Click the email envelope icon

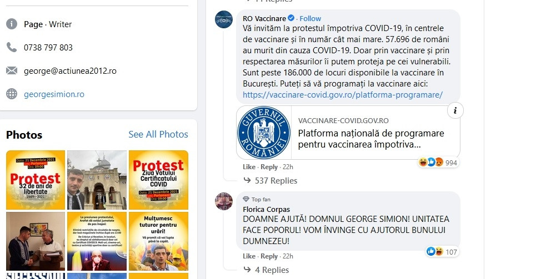(x=12, y=71)
